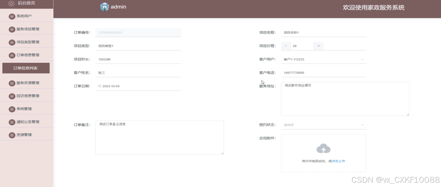Select 订单信息列表 submenu item

26,68
